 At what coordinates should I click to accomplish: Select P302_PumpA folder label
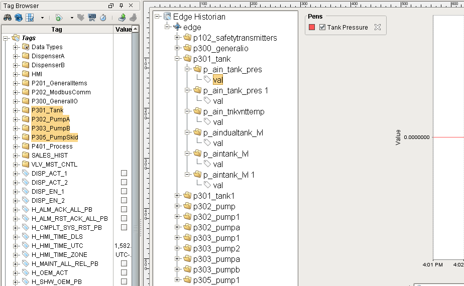[51, 119]
